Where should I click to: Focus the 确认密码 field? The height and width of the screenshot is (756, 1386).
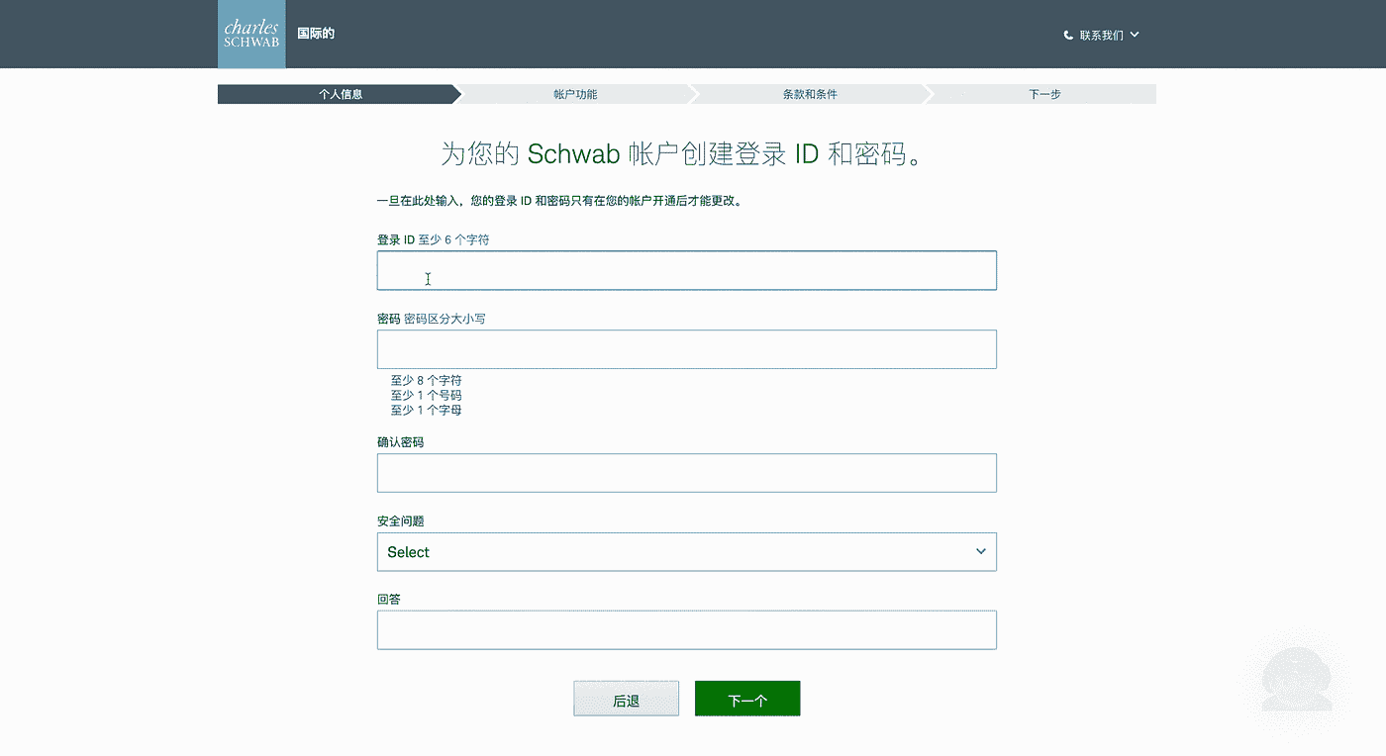click(686, 473)
